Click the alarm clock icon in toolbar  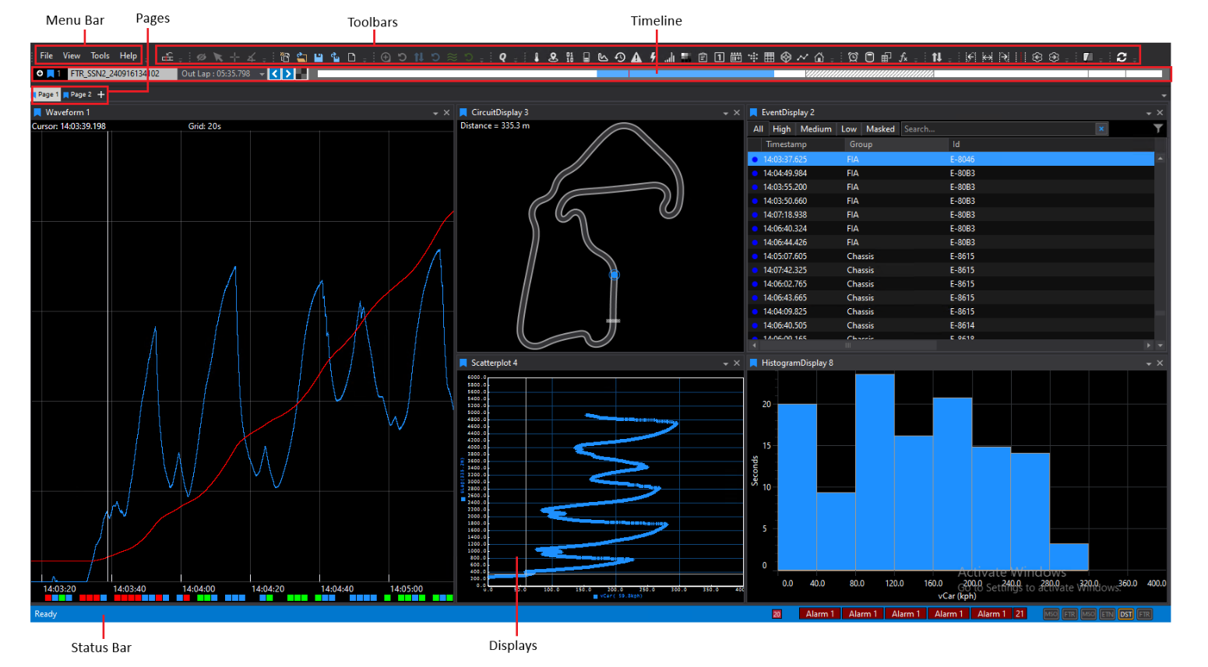[853, 57]
